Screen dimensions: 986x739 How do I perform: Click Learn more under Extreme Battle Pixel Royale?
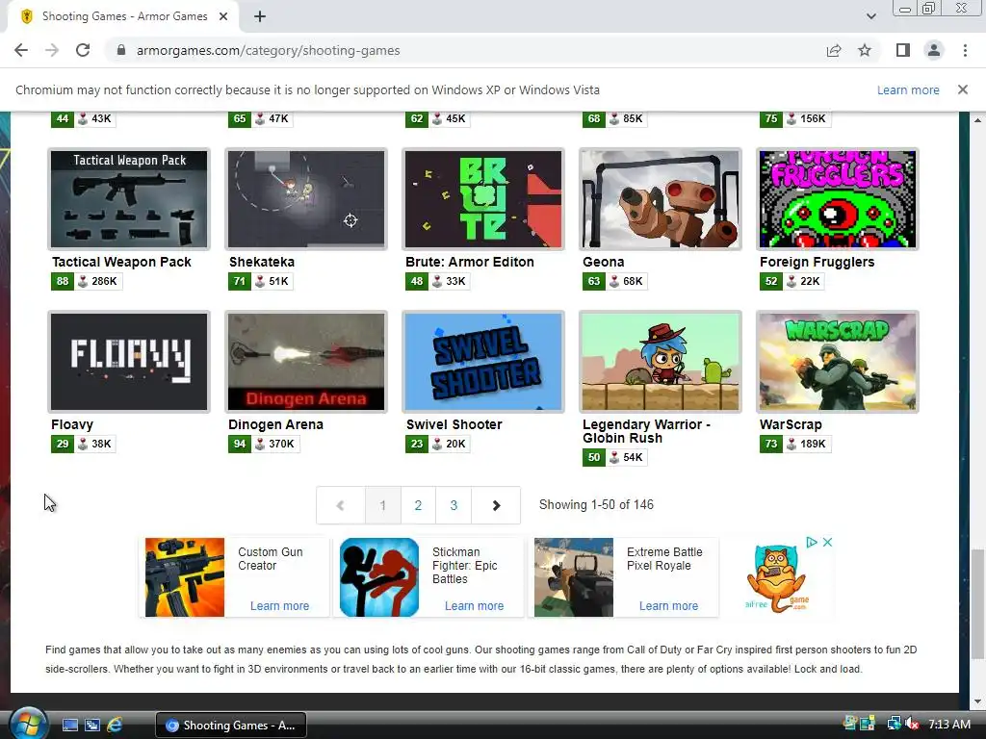coord(668,606)
